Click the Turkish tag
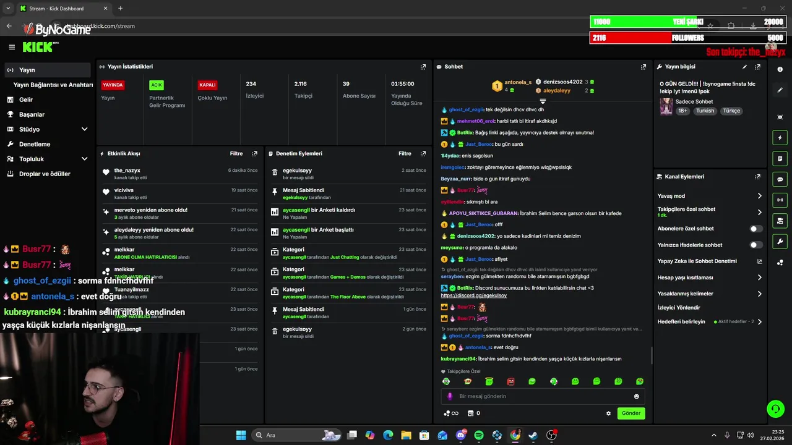 (705, 111)
